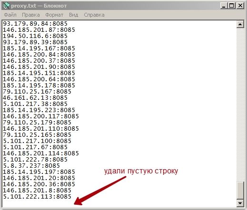The image size is (247, 210).
Task: Click line 79.110.25.165:8085
Action: [37, 135]
